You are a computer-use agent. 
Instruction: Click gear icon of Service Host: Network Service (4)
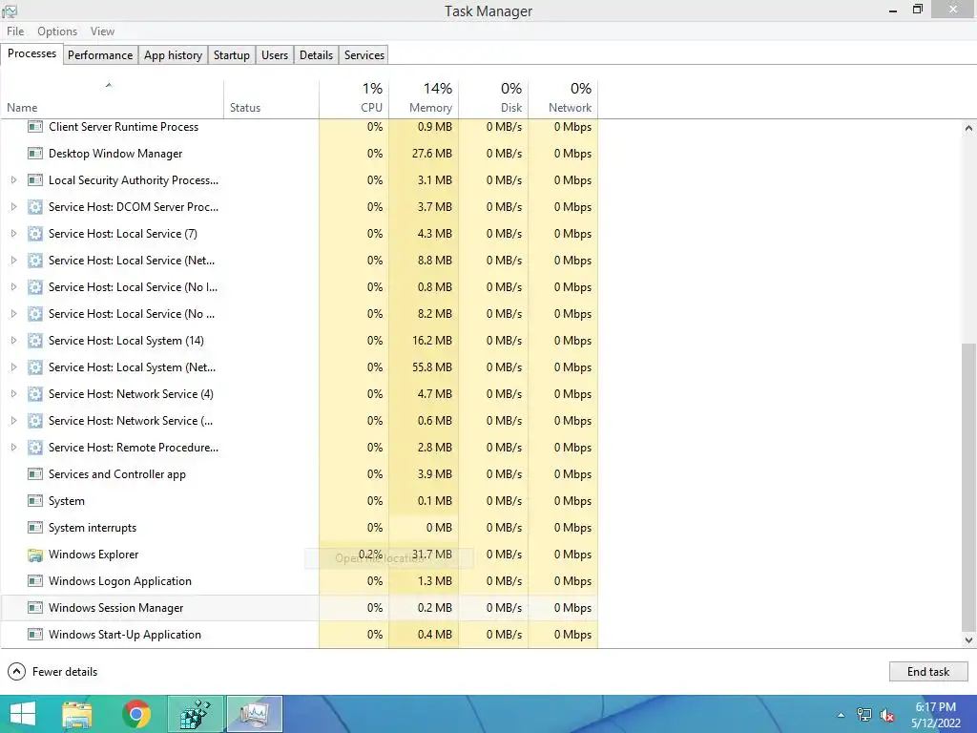click(35, 394)
